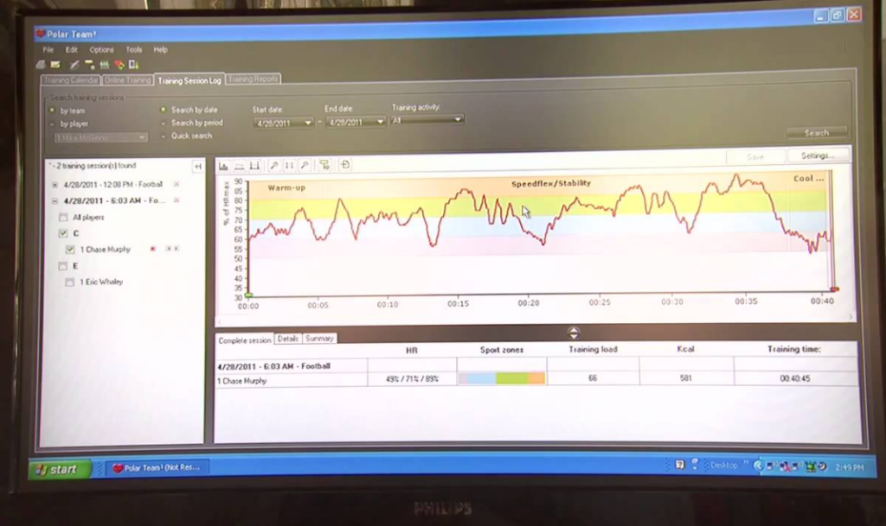Open the Options menu
886x526 pixels.
pos(101,49)
